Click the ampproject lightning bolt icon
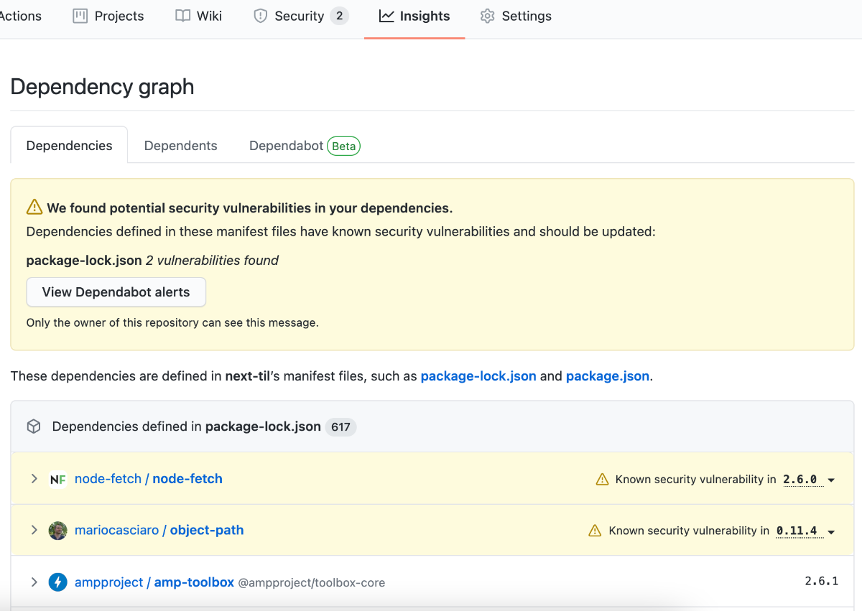Image resolution: width=862 pixels, height=611 pixels. click(x=58, y=582)
